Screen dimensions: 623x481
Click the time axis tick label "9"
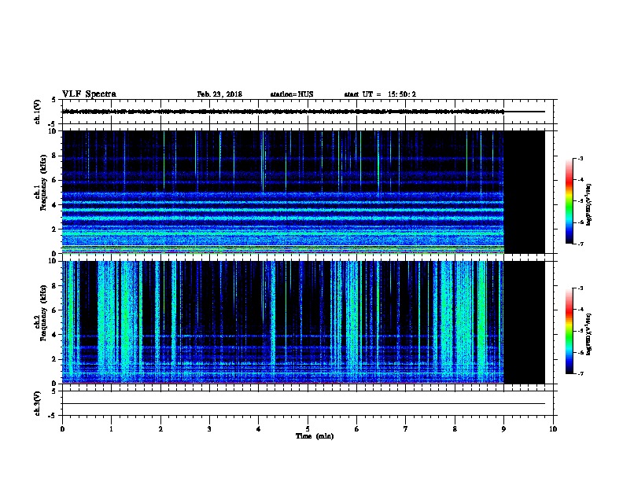(x=503, y=429)
